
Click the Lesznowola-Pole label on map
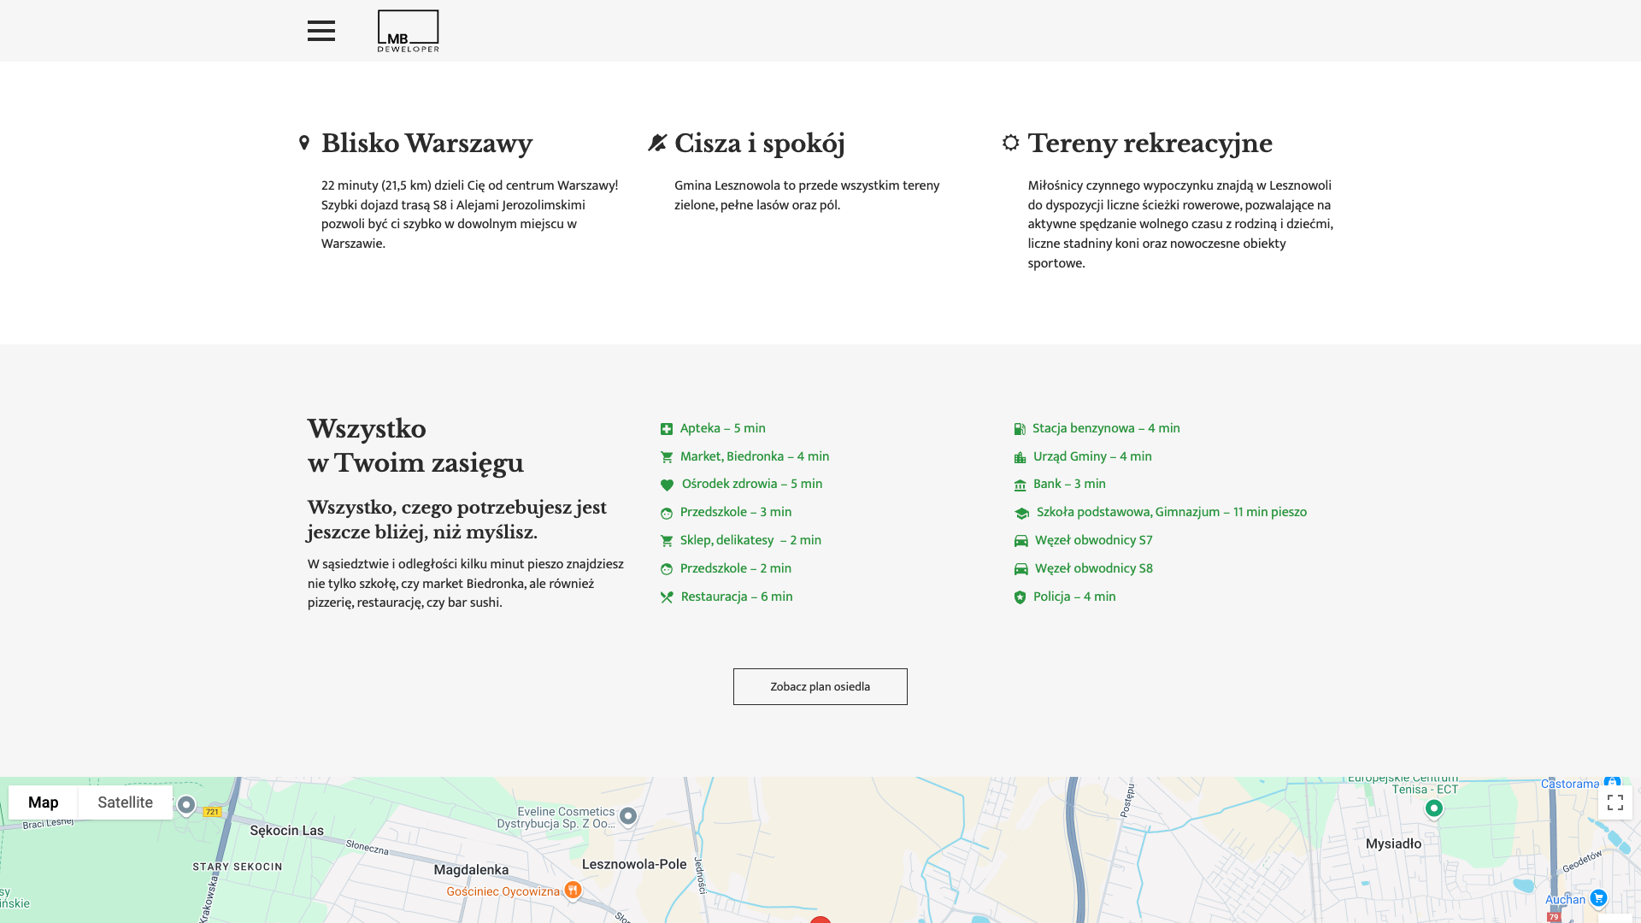pyautogui.click(x=634, y=864)
